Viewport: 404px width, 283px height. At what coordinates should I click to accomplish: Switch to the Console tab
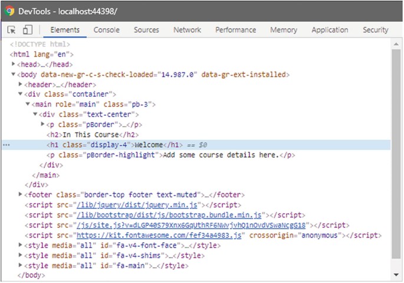(106, 30)
